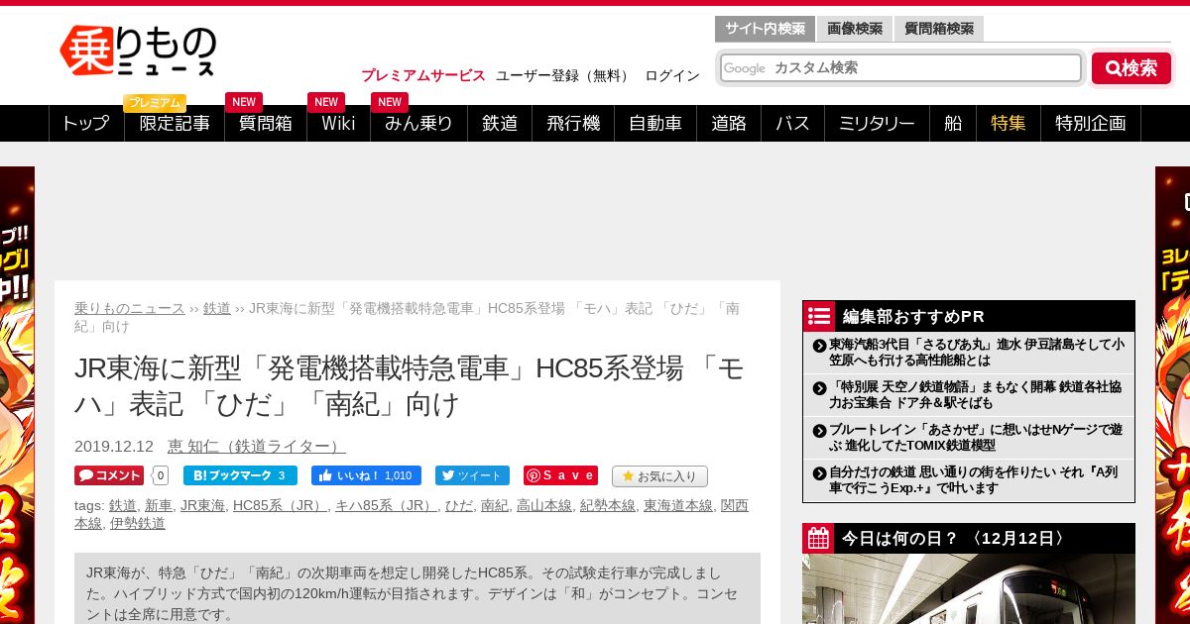Open ブルートレイン「あさかぜ」 PR article
1190x624 pixels.
click(976, 438)
